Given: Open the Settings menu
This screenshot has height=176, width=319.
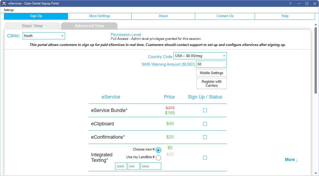Looking at the screenshot, I should (x=9, y=10).
